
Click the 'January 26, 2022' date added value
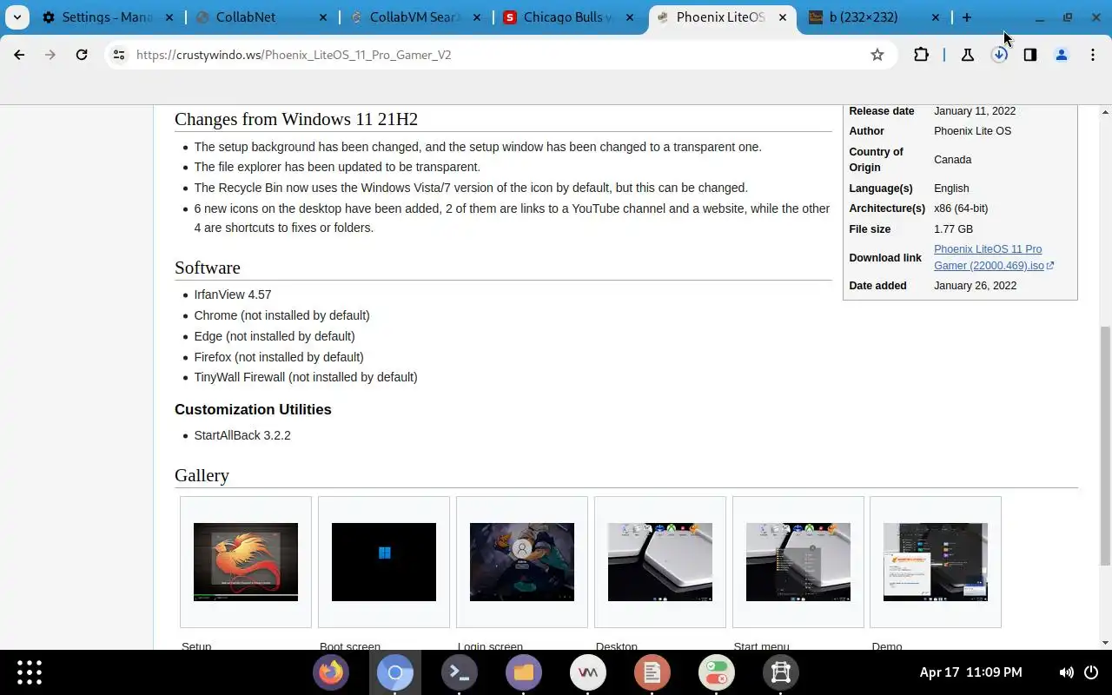(975, 286)
